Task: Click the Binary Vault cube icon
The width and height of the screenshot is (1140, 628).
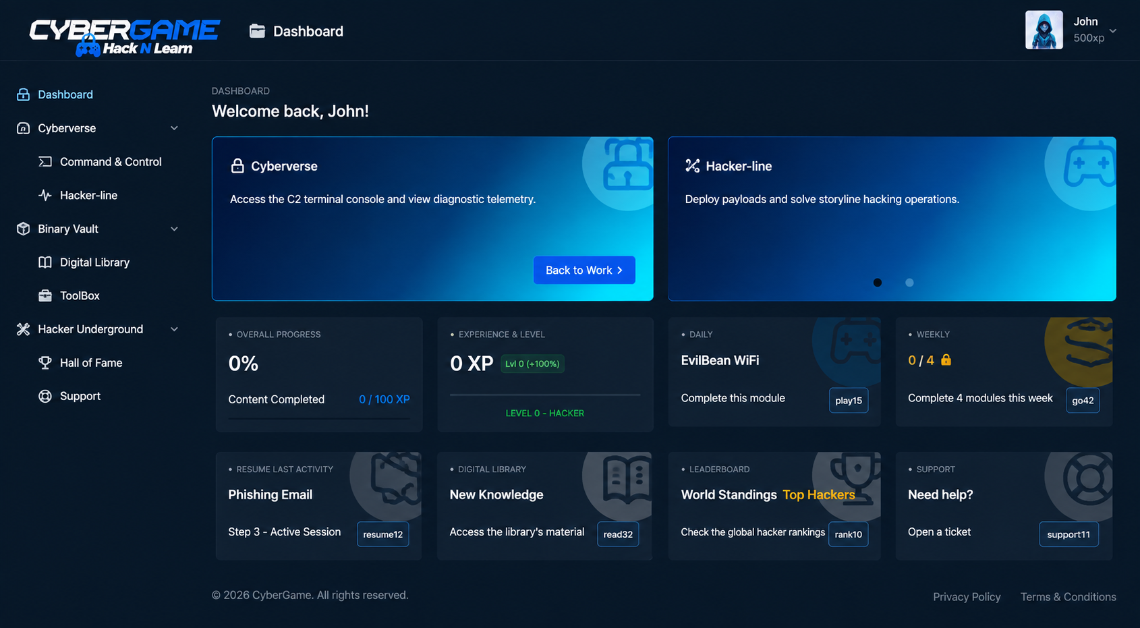Action: [24, 229]
